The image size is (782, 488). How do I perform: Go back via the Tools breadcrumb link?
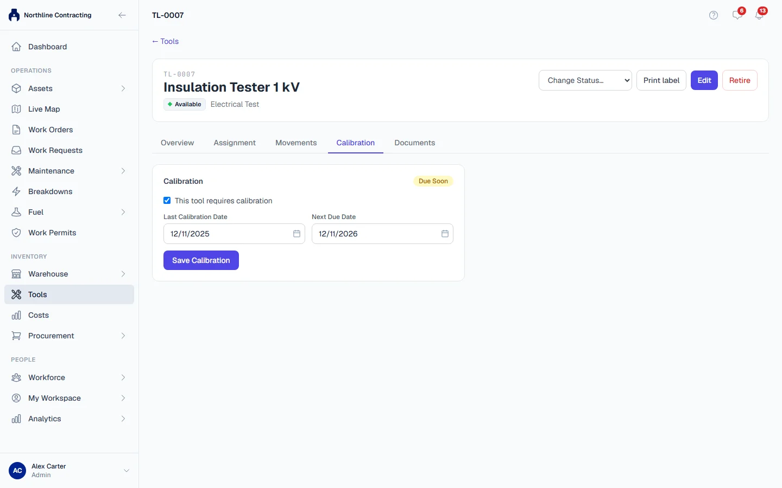166,41
